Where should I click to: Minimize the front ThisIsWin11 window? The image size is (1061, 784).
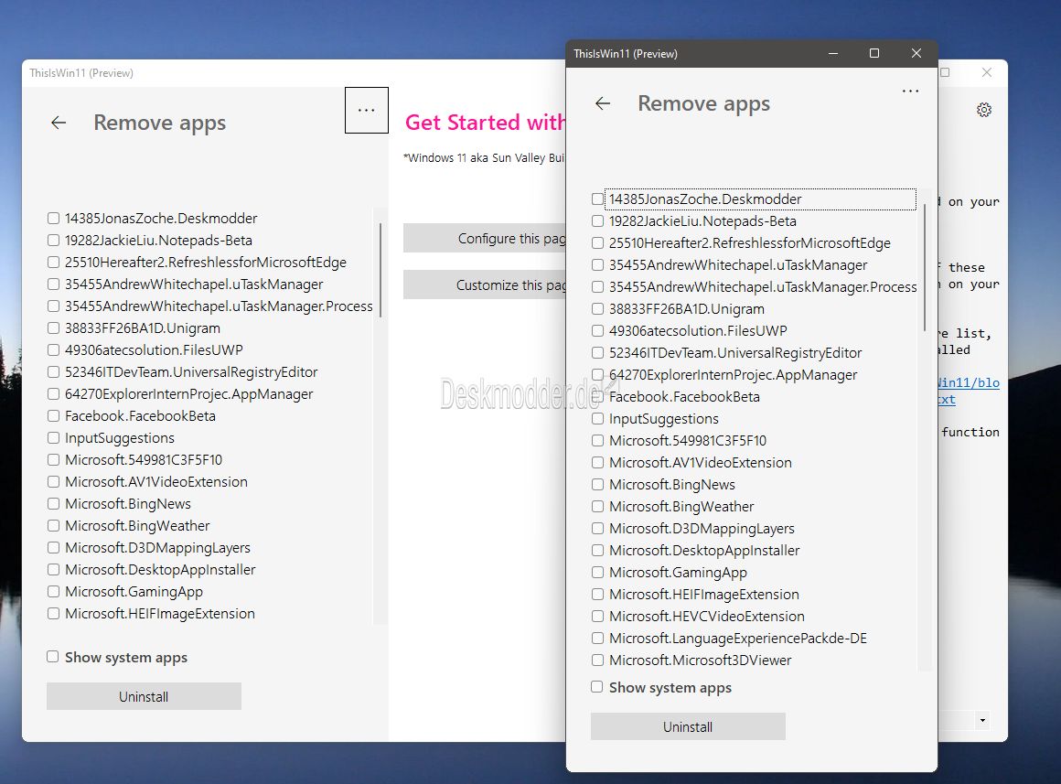[x=833, y=53]
